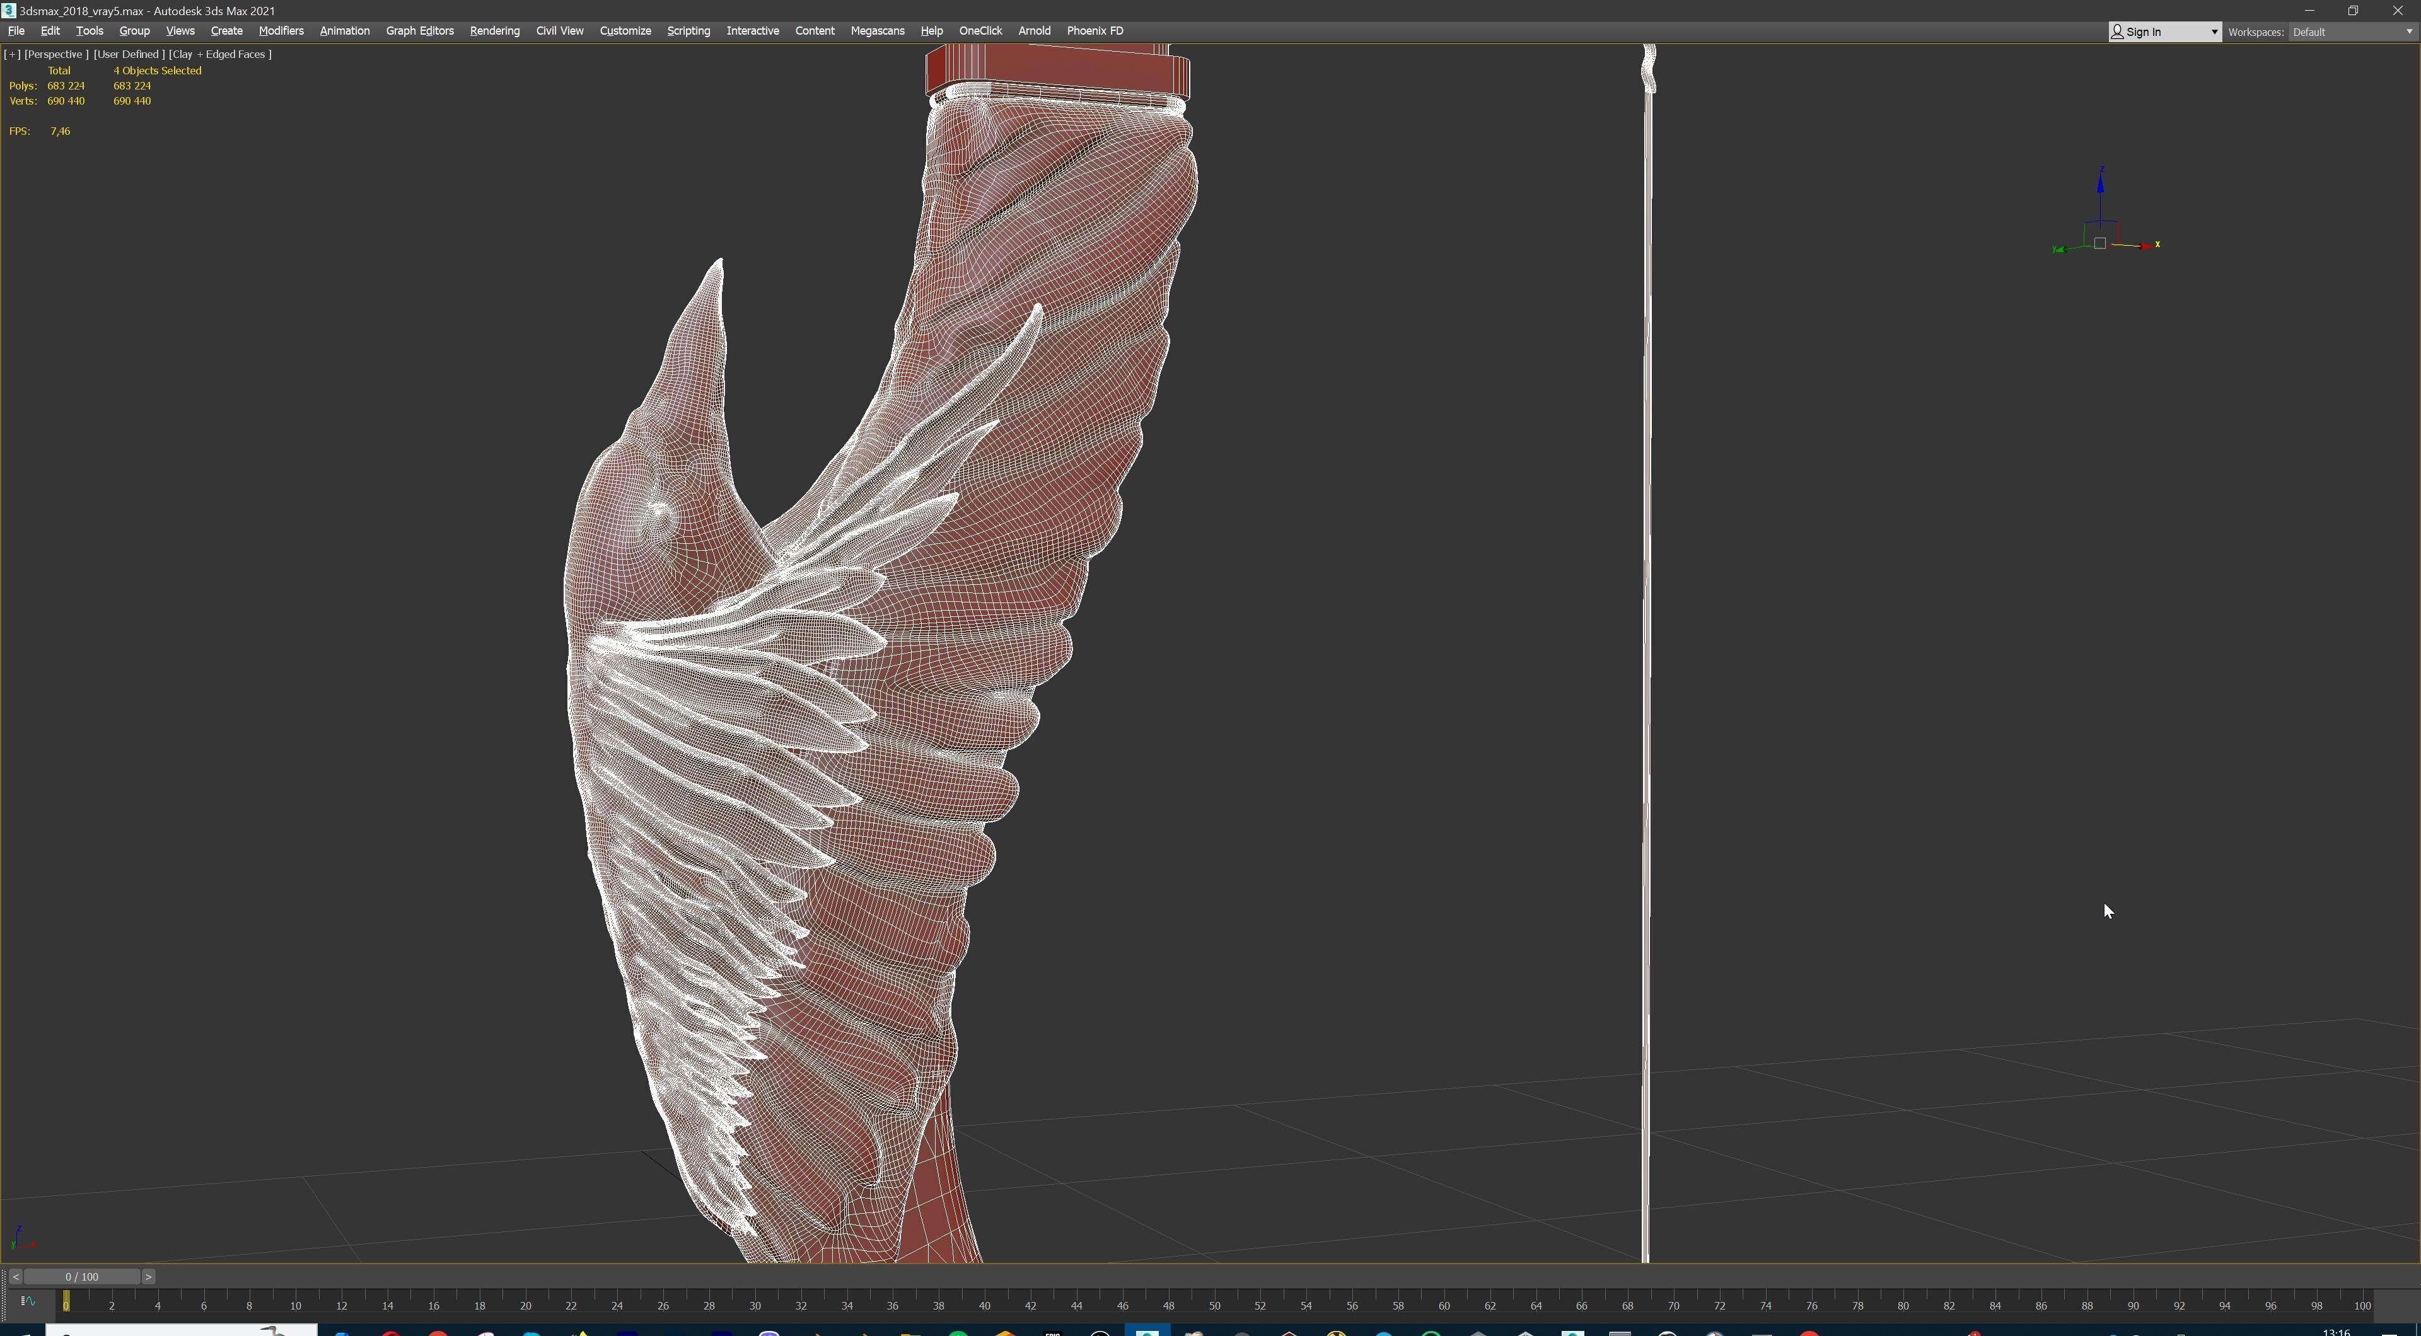
Task: Expand the Sign In dropdown arrow
Action: 2214,32
